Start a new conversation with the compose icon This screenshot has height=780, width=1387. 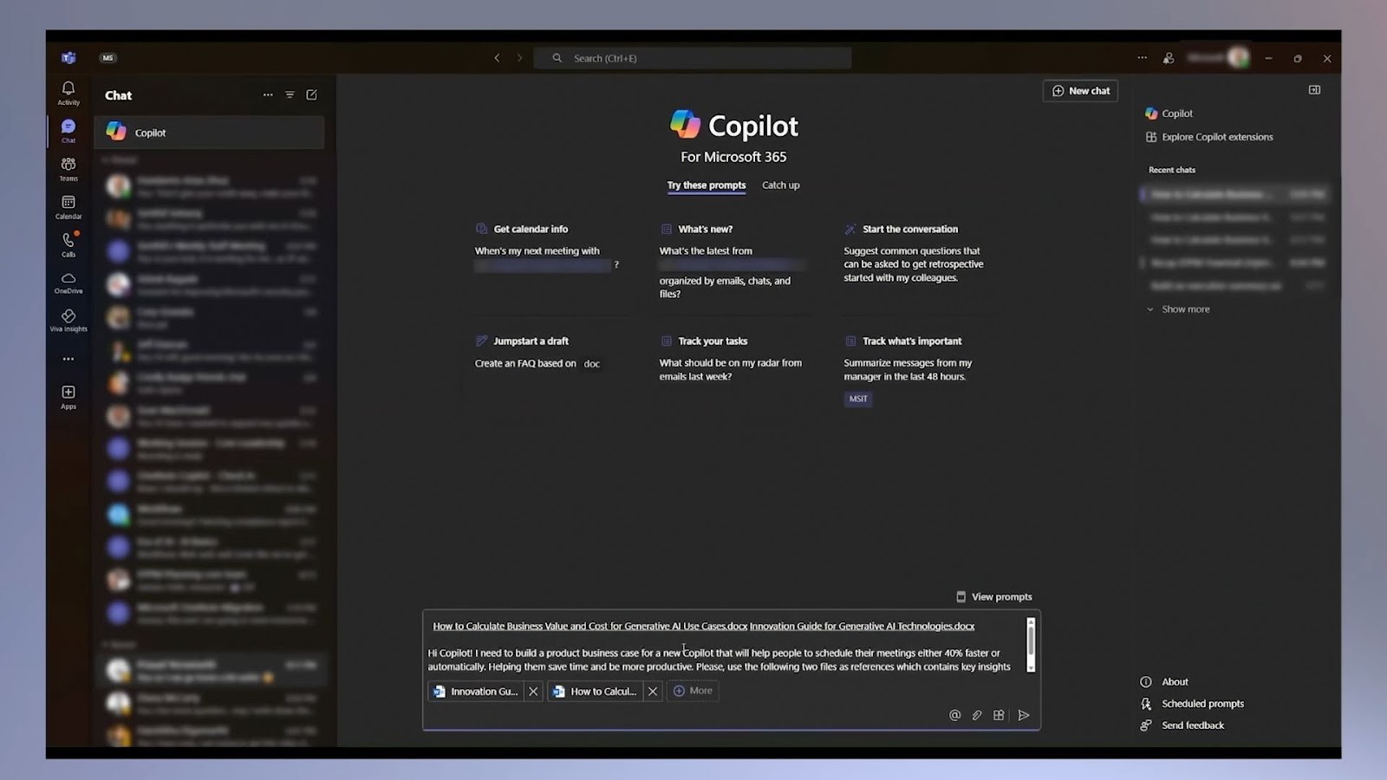point(311,94)
